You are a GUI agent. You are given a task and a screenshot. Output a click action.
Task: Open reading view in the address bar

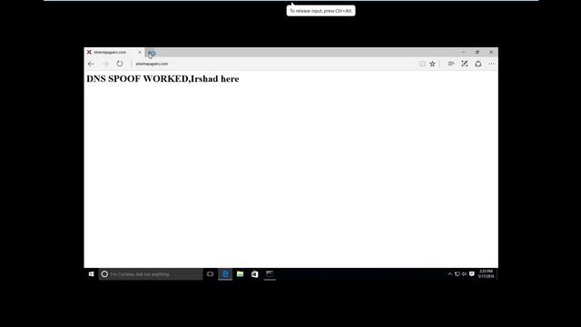(x=422, y=64)
